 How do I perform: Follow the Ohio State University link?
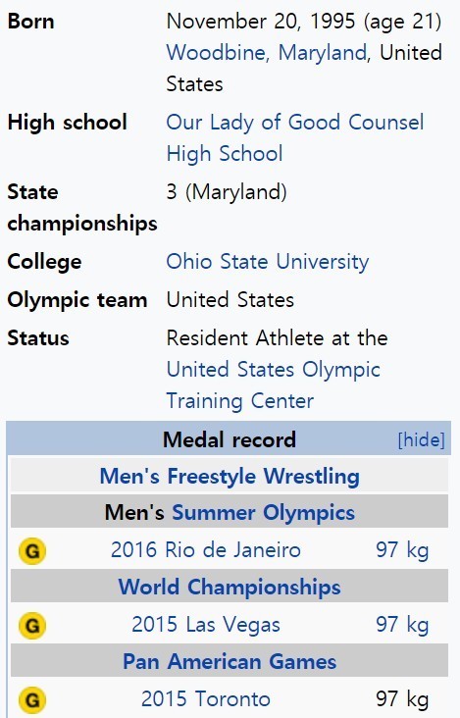point(268,262)
